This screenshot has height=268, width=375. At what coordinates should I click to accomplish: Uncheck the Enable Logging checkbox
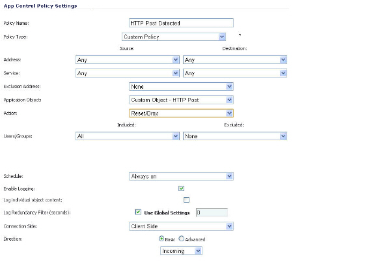(181, 188)
